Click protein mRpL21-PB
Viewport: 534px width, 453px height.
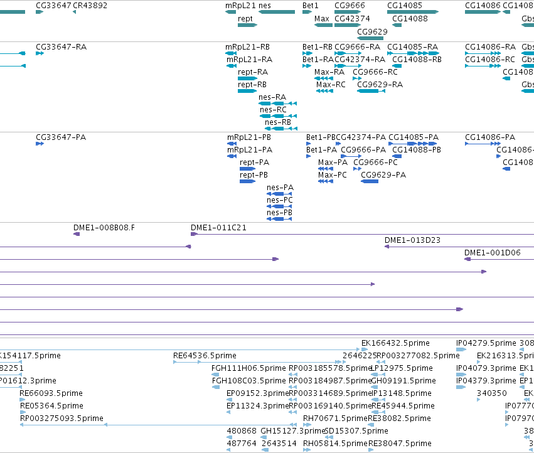pyautogui.click(x=249, y=137)
